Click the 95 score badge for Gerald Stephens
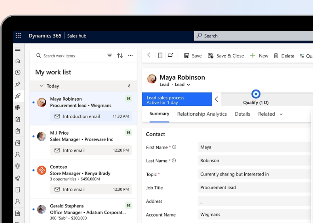Image resolution: width=313 pixels, height=223 pixels. (x=128, y=205)
